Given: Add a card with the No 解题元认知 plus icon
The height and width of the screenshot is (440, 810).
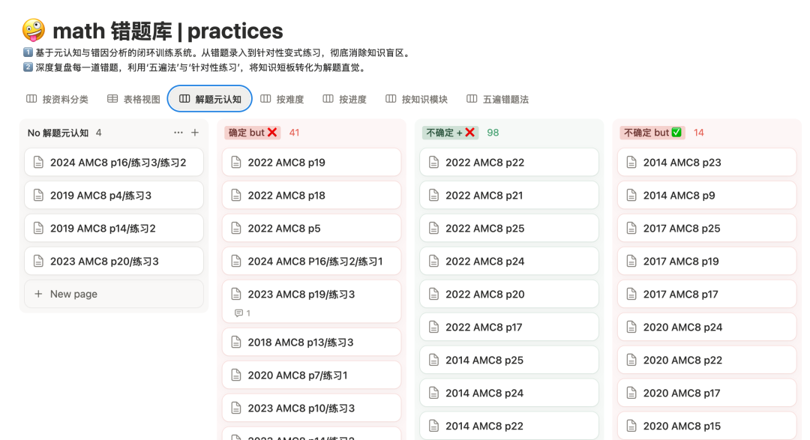Looking at the screenshot, I should pyautogui.click(x=195, y=133).
